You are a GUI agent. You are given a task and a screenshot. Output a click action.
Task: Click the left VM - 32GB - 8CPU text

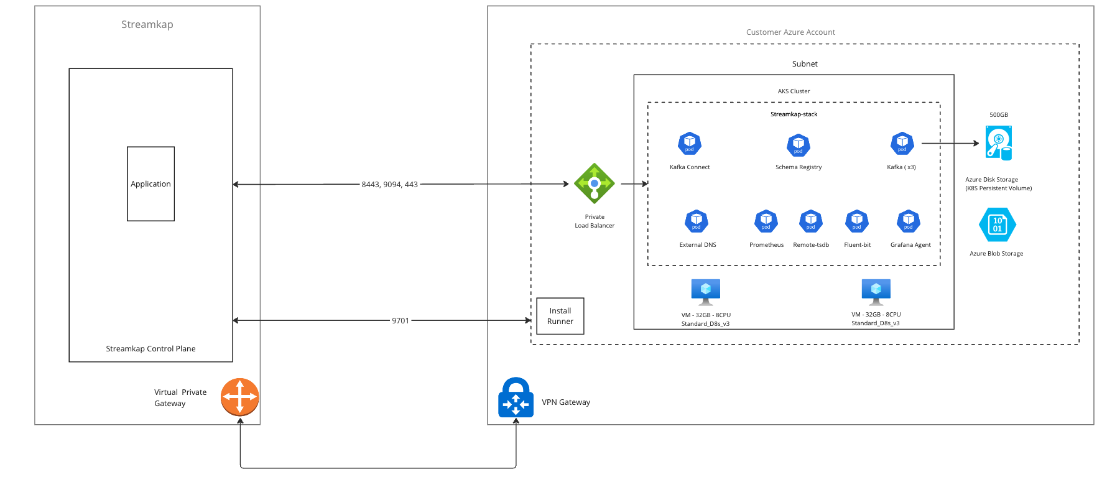click(706, 315)
